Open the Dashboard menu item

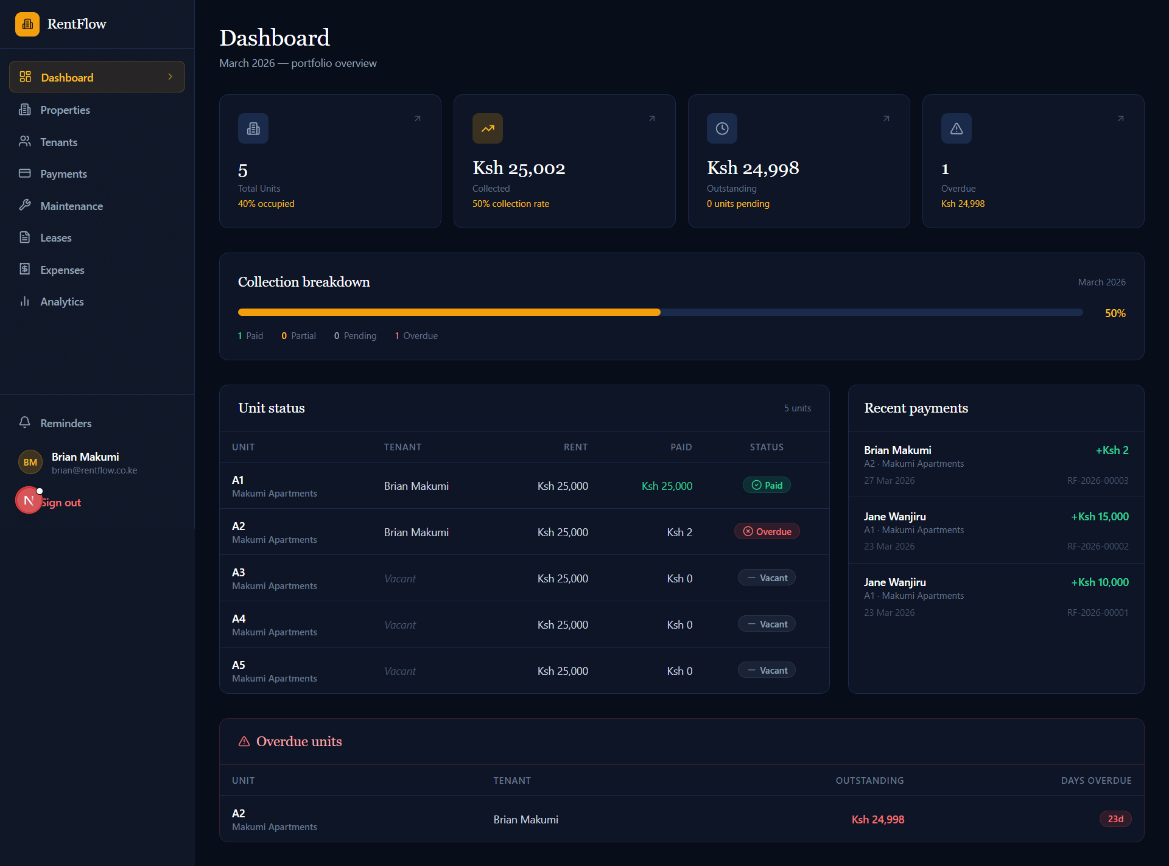[97, 77]
